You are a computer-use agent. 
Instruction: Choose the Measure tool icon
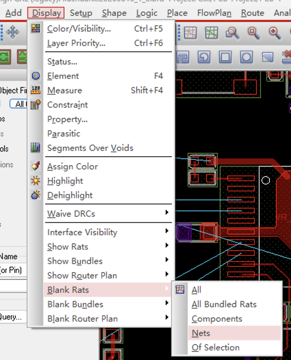[x=36, y=91]
